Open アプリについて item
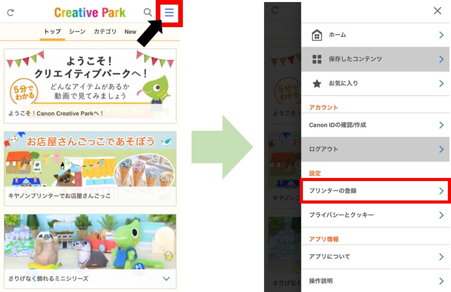This screenshot has height=292, width=451. coord(375,257)
